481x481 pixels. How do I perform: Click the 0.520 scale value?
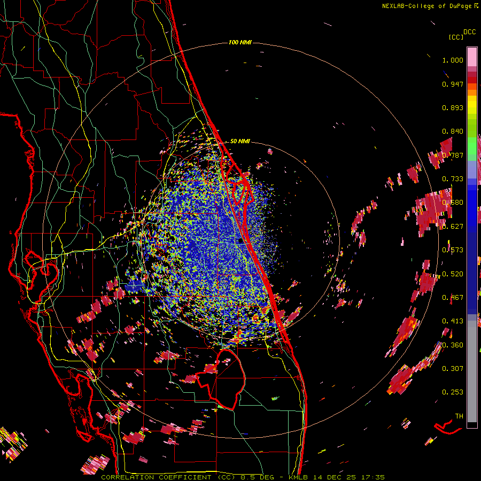[x=453, y=274]
